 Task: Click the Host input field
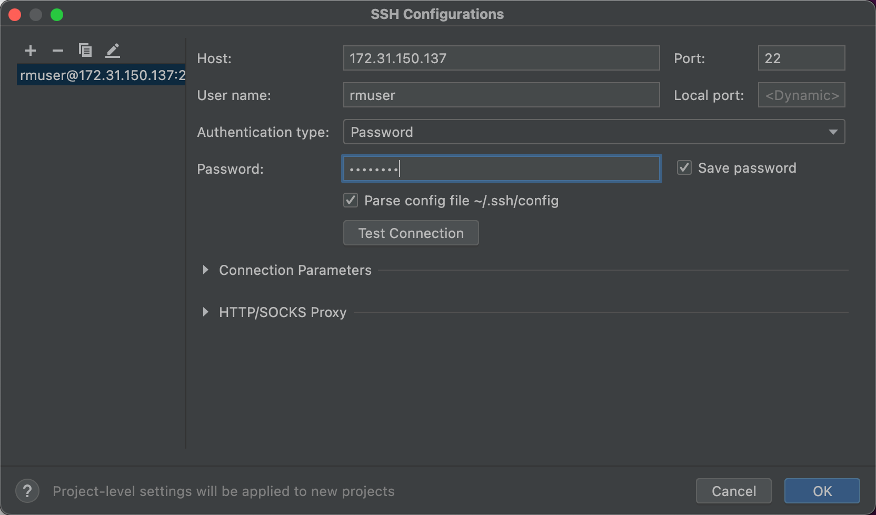[501, 58]
